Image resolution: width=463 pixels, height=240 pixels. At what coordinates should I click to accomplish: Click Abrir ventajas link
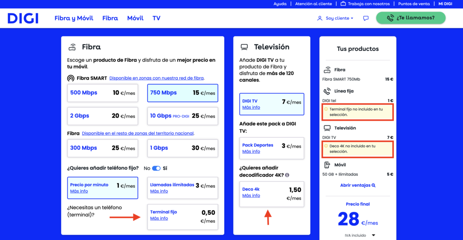point(357,185)
